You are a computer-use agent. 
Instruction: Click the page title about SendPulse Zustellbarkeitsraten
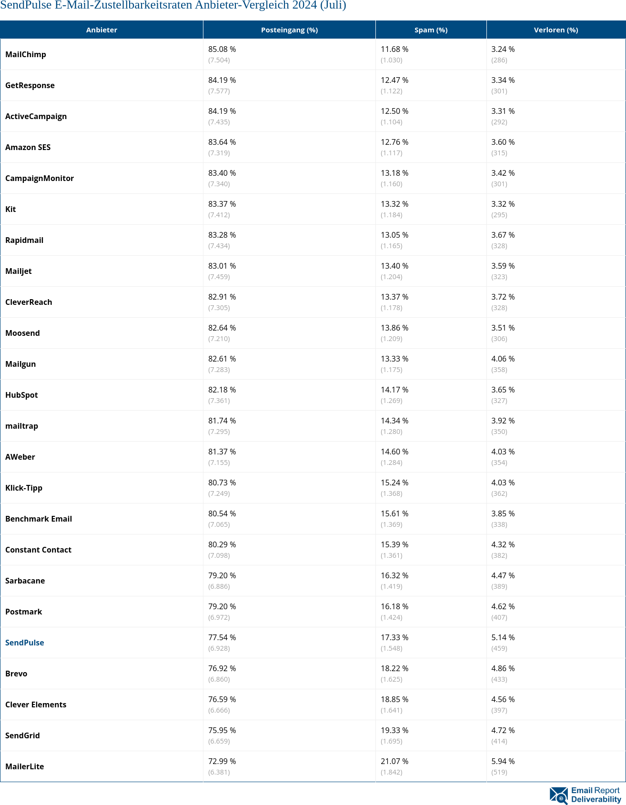(x=173, y=5)
